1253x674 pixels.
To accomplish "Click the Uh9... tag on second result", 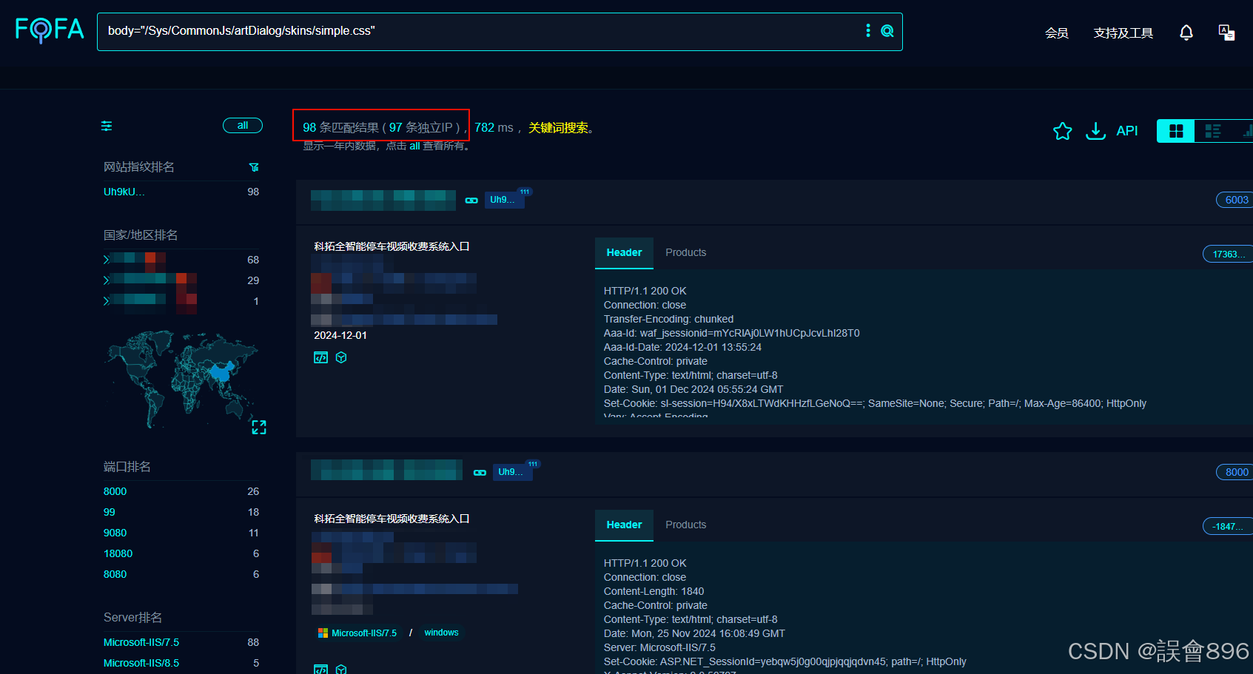I will [x=512, y=472].
